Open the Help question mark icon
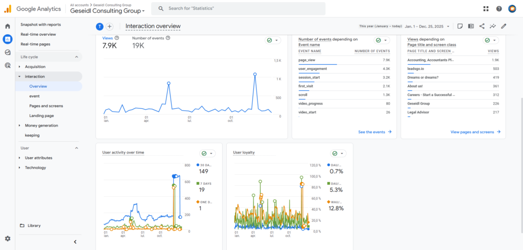The image size is (523, 250). click(x=499, y=9)
